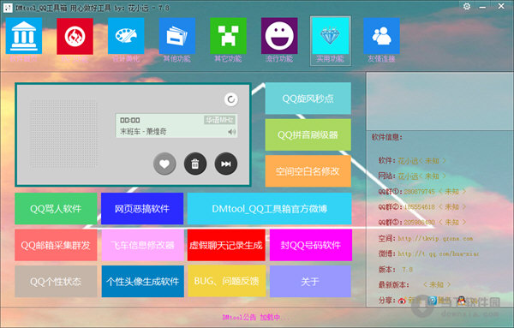Open the purple smiley 流行功能 section
Viewport: 514px width, 328px height.
pyautogui.click(x=279, y=36)
